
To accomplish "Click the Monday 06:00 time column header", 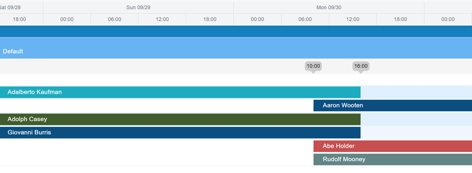I will click(x=305, y=19).
